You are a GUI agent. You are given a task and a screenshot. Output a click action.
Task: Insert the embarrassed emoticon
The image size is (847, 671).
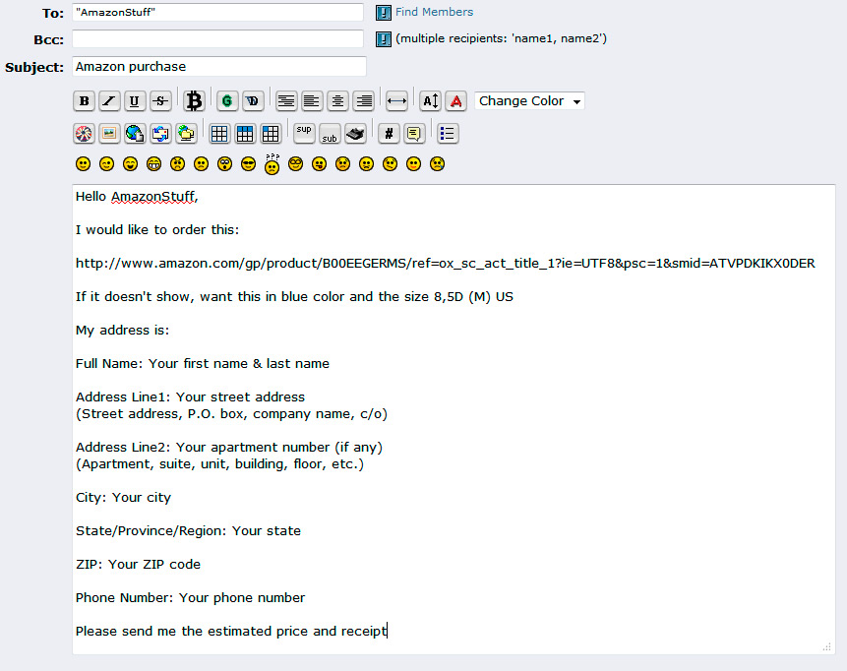tap(343, 164)
